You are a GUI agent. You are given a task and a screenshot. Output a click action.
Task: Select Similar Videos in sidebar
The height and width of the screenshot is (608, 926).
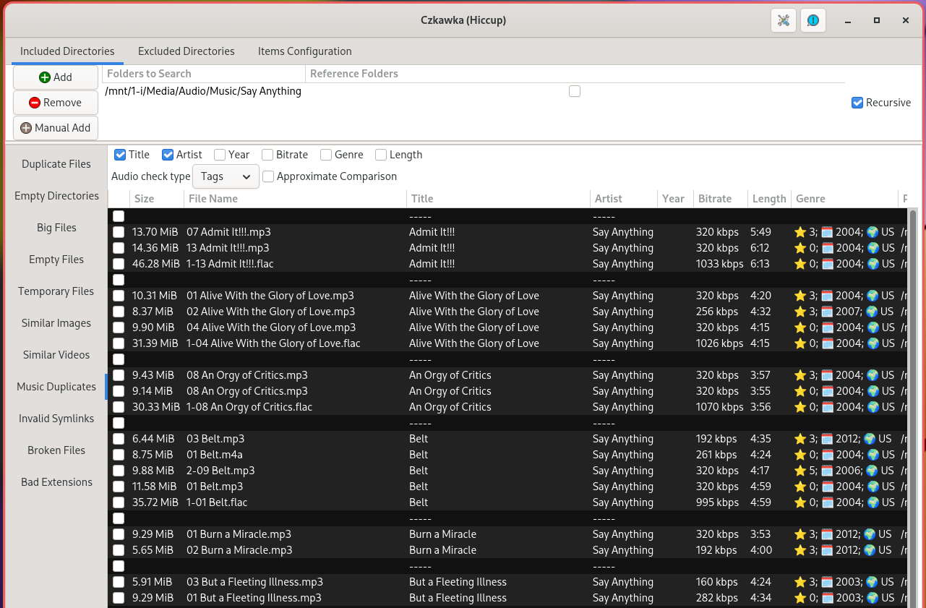point(56,355)
